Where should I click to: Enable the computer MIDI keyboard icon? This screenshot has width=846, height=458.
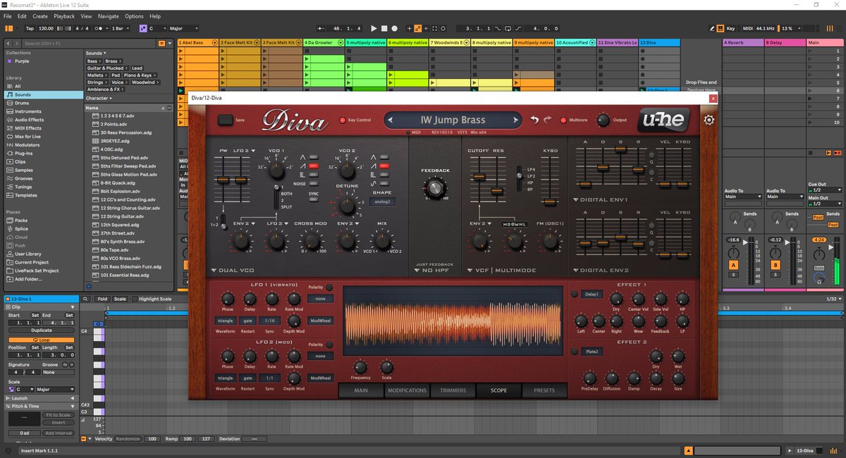pos(720,28)
